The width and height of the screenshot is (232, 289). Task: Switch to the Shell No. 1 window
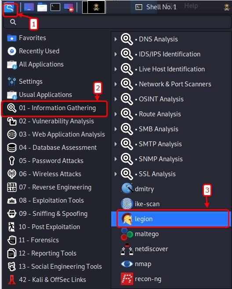pyautogui.click(x=156, y=7)
